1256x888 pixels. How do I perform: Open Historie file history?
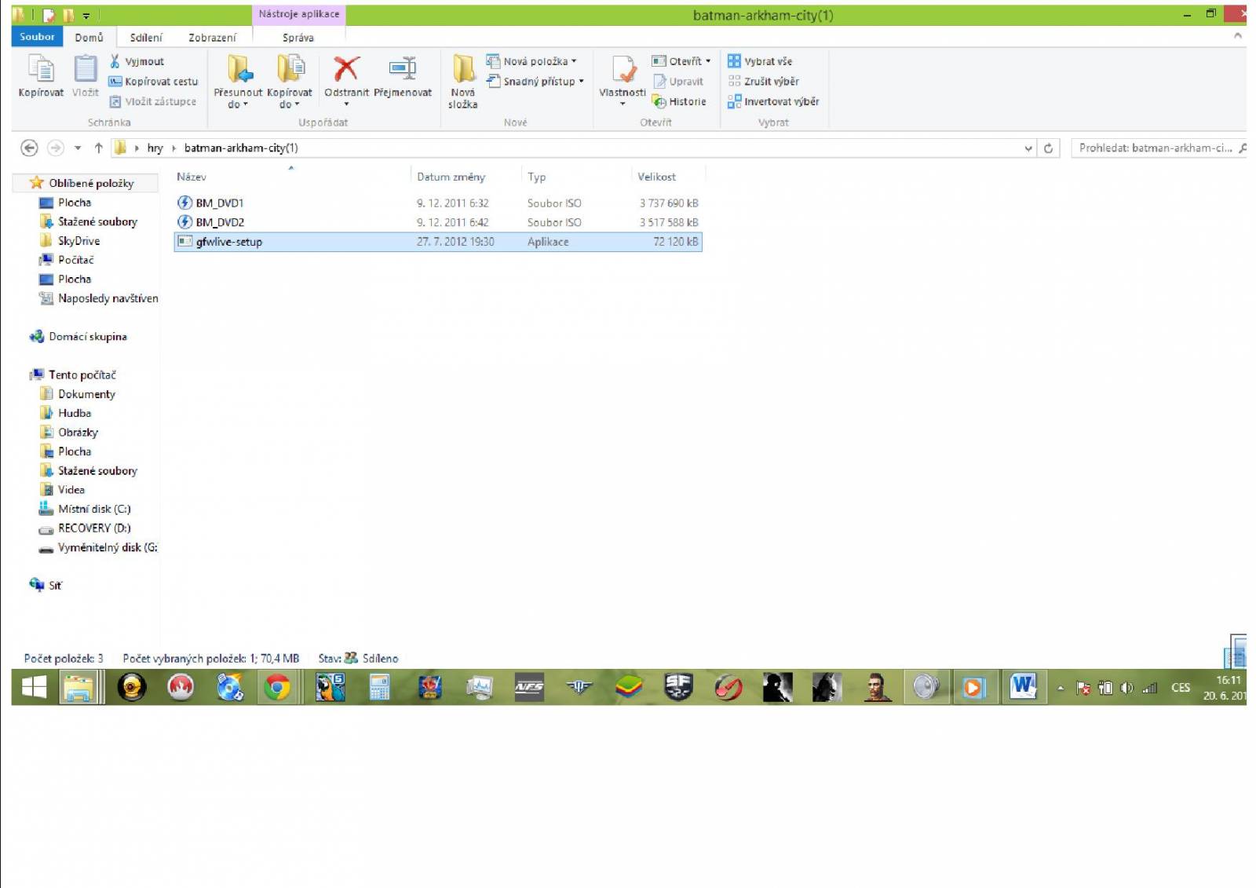(679, 101)
